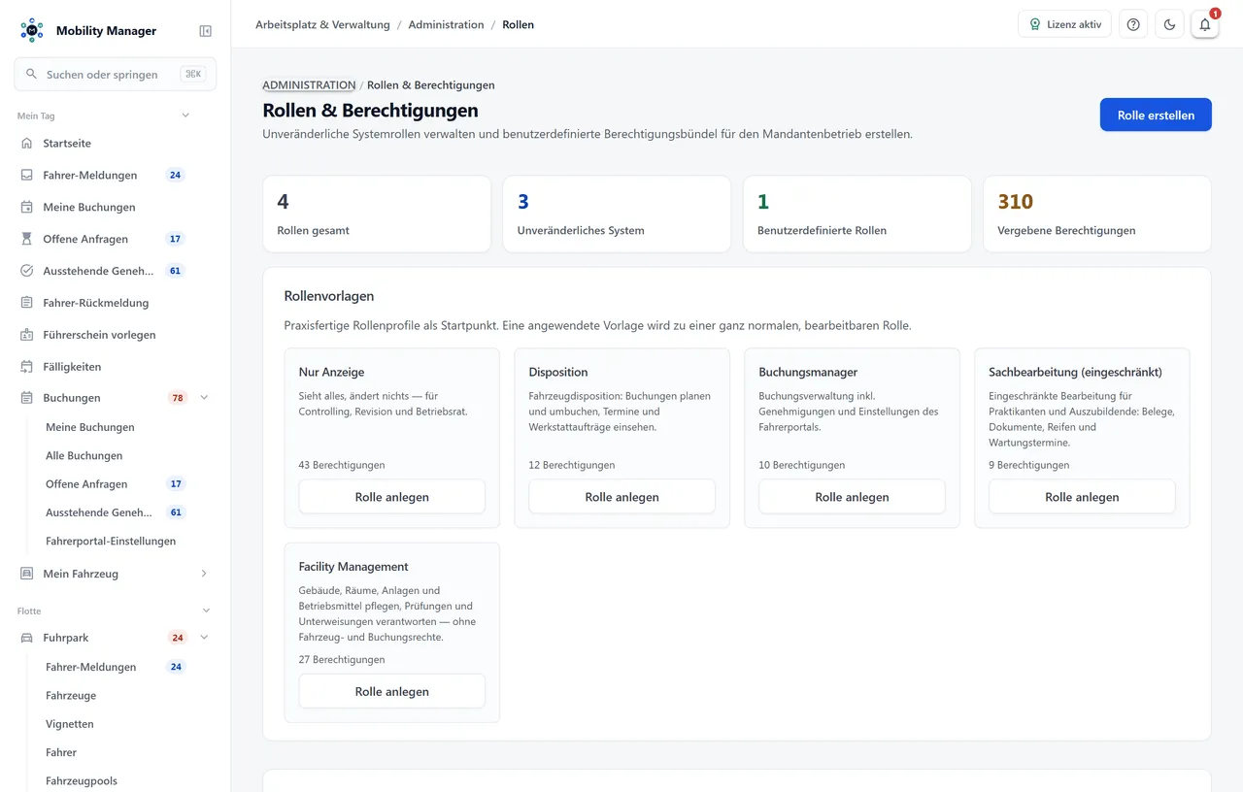Click the Mein Fahrzeug icon
The image size is (1243, 792).
(27, 574)
